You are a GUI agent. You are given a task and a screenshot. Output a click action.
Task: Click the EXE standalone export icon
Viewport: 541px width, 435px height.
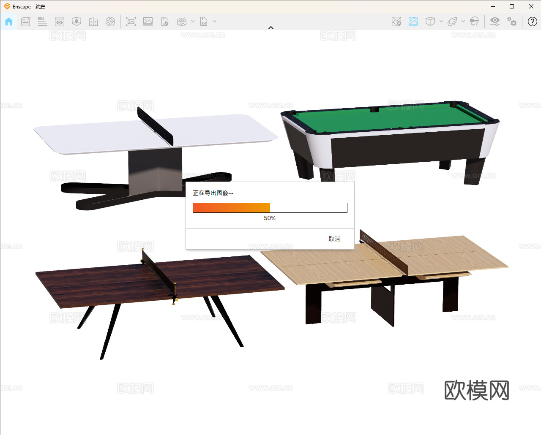(x=204, y=22)
